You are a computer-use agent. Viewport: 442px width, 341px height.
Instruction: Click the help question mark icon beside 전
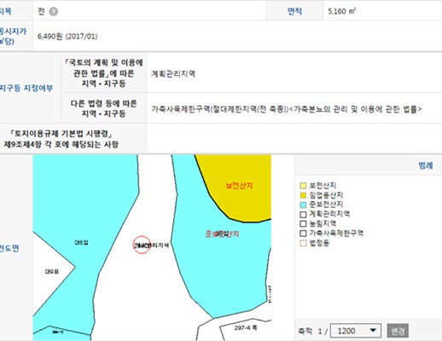(x=53, y=12)
